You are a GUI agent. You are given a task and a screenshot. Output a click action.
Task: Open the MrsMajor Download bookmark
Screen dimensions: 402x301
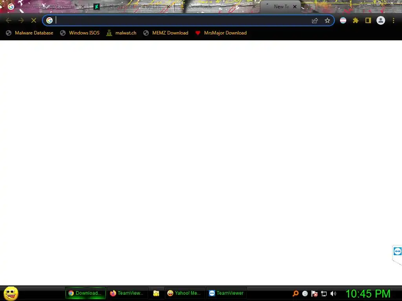click(x=221, y=33)
